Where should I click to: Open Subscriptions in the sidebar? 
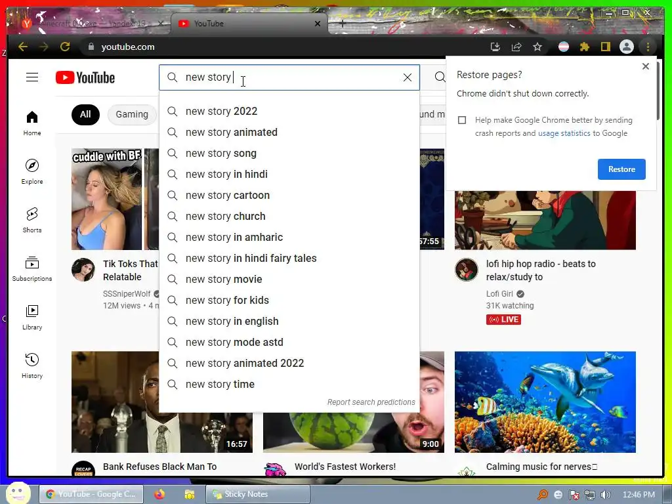tap(32, 268)
